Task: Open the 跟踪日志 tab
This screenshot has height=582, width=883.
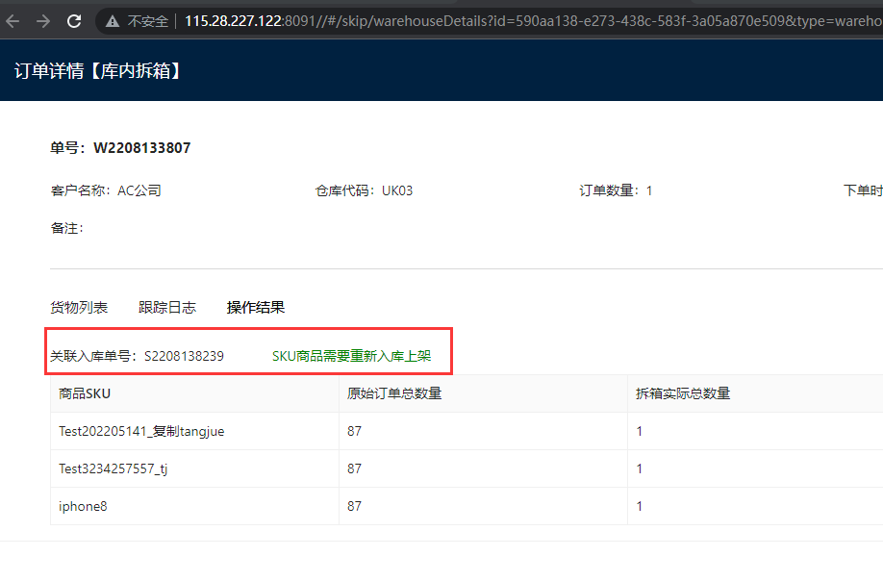Action: tap(167, 308)
